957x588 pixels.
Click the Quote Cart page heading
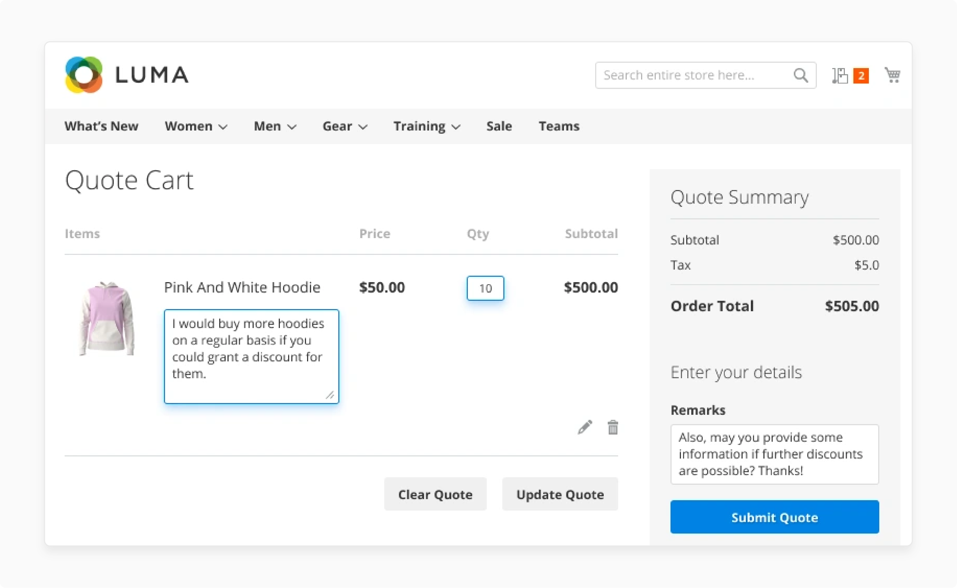tap(129, 181)
